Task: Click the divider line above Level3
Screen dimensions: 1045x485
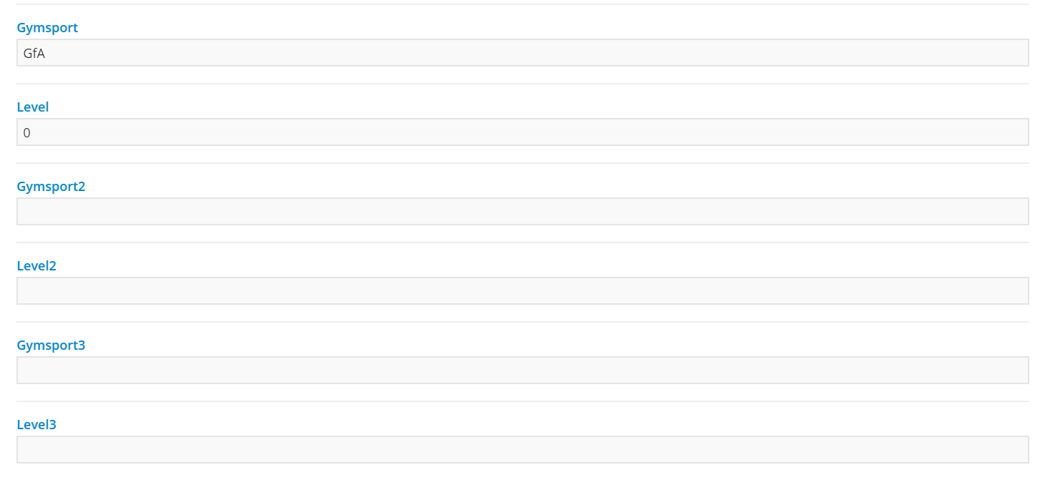Action: (522, 401)
